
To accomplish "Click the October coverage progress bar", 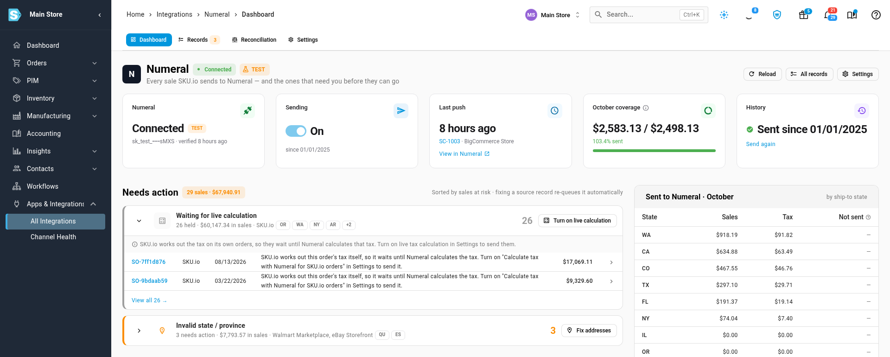I will [x=654, y=151].
